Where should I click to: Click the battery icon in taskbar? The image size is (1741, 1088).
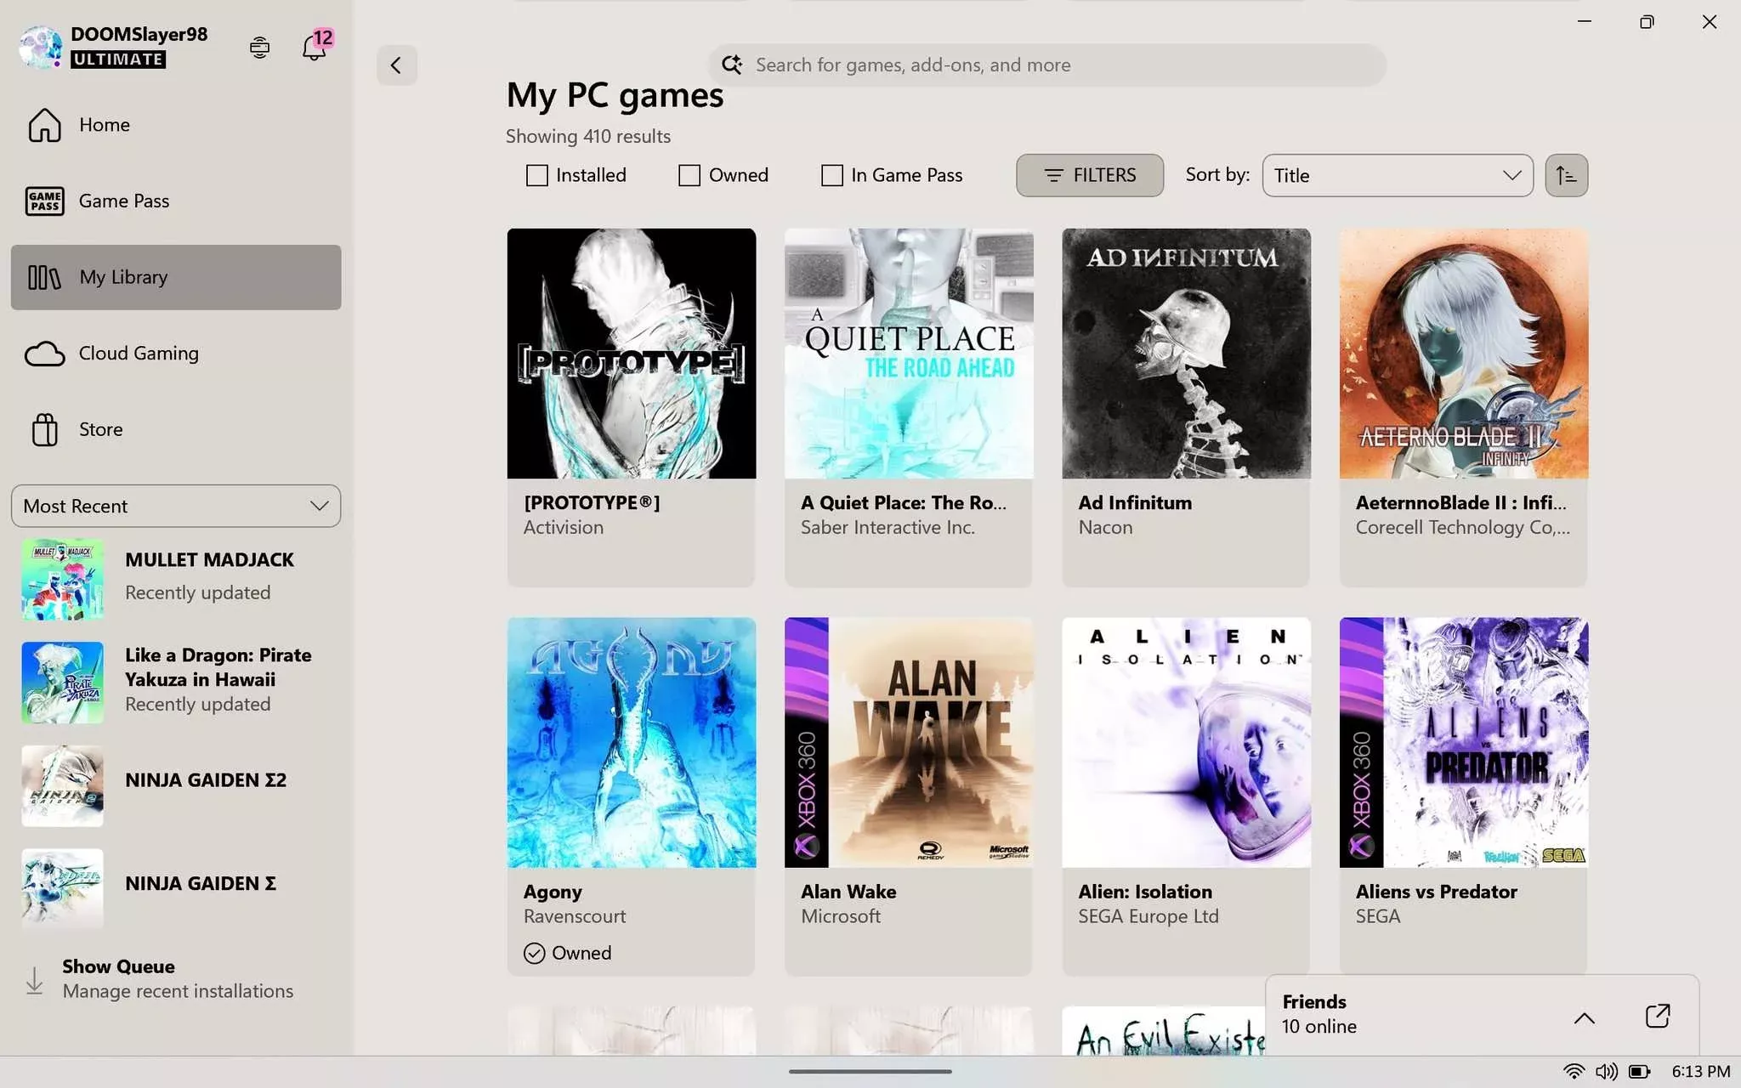coord(1640,1071)
